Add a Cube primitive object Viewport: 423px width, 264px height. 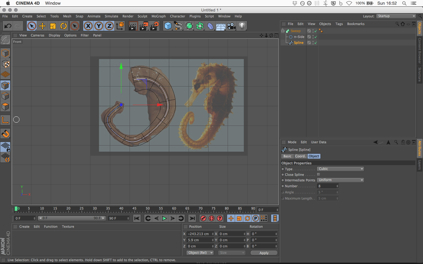168,26
